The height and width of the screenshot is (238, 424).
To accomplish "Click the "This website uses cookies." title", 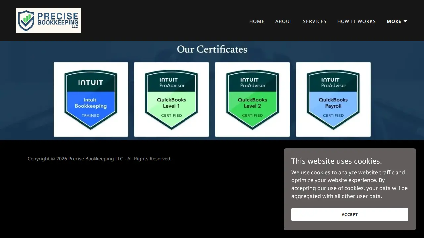I will pyautogui.click(x=337, y=161).
